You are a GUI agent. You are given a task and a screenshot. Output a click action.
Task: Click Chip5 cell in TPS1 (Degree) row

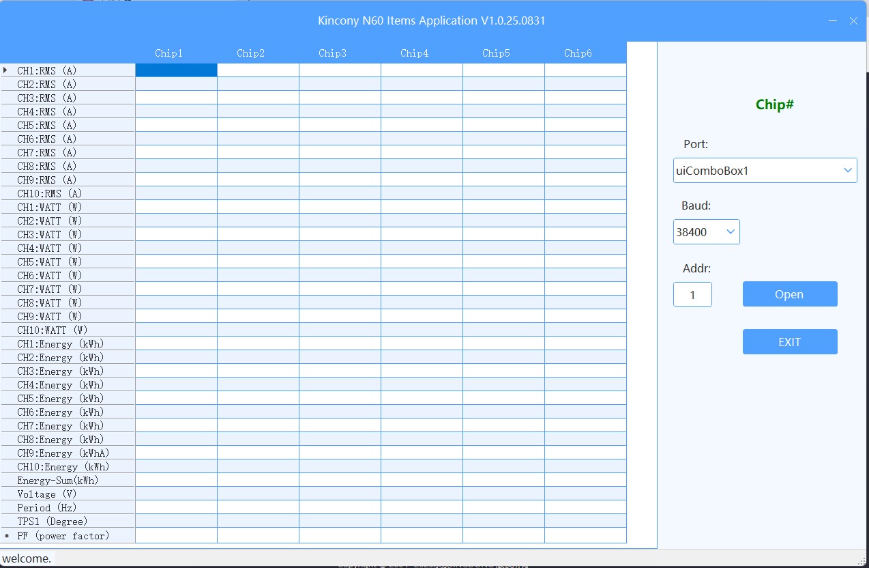point(503,522)
